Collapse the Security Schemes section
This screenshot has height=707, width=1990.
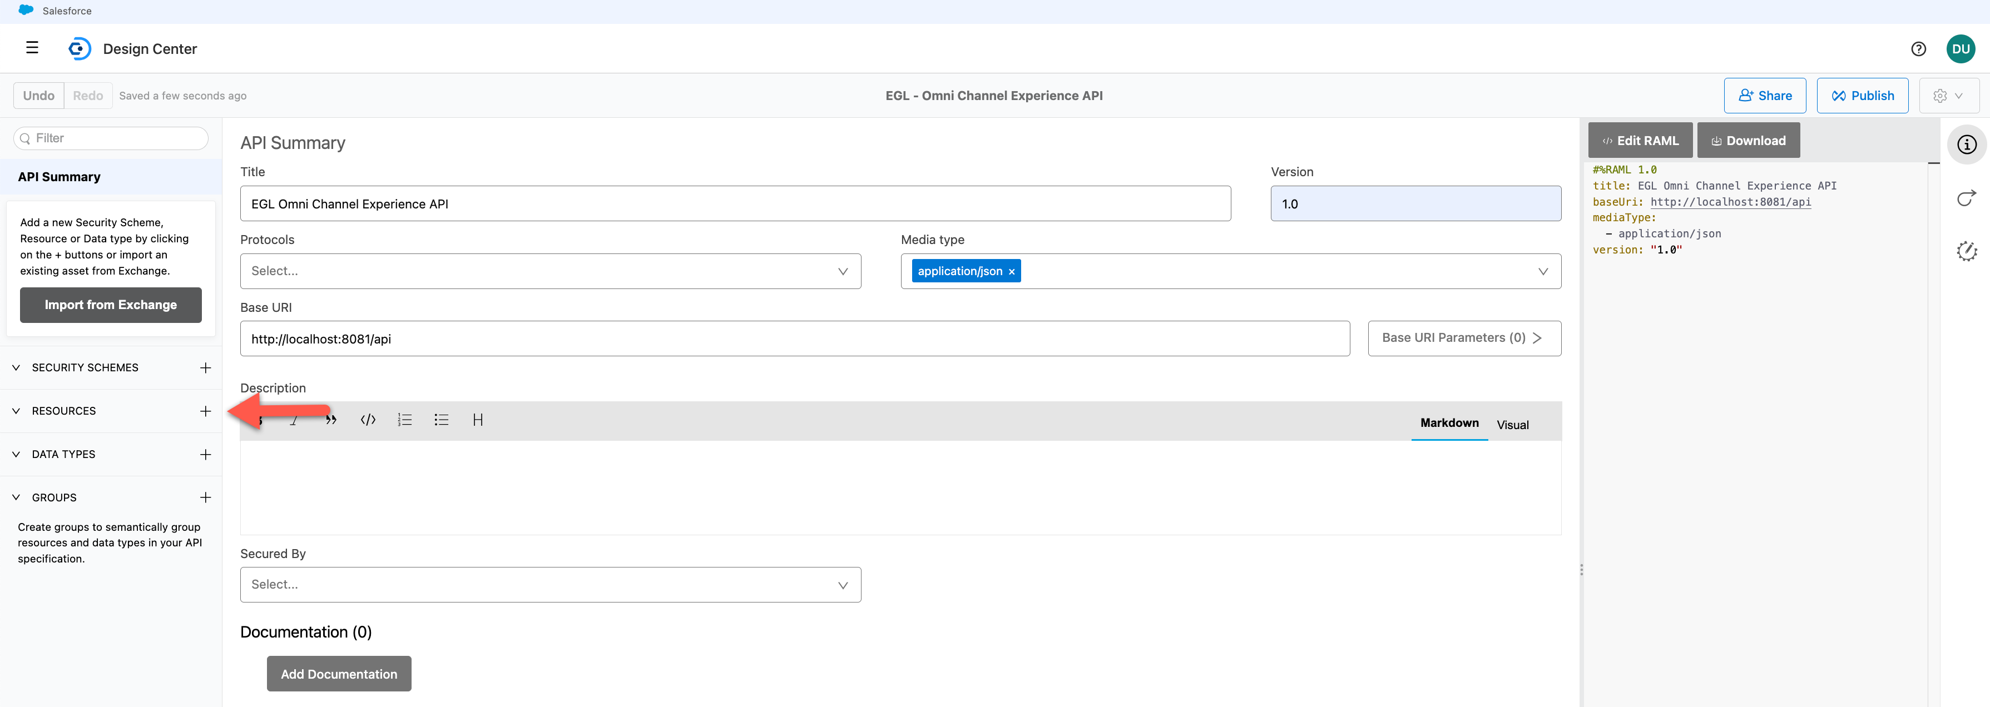(16, 368)
